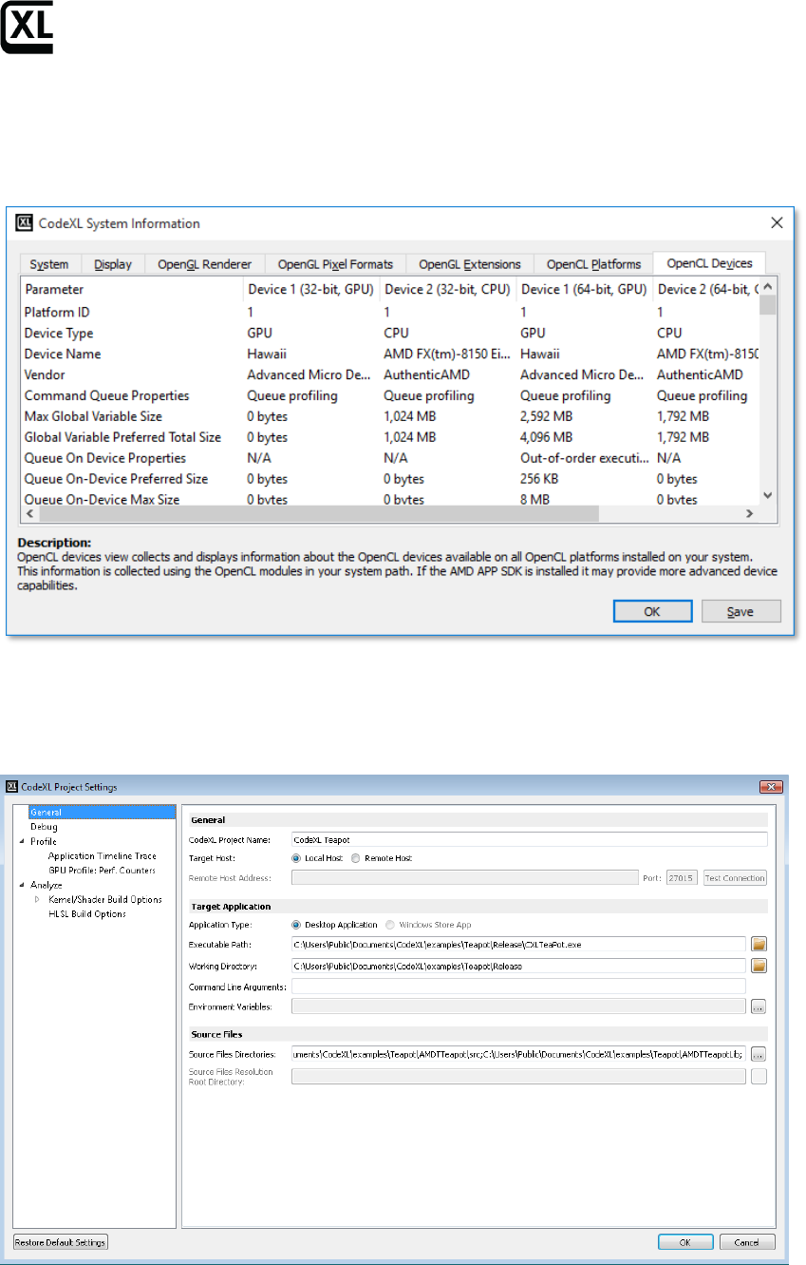806x1265 pixels.
Task: Click the Test Connection button
Action: pos(735,878)
